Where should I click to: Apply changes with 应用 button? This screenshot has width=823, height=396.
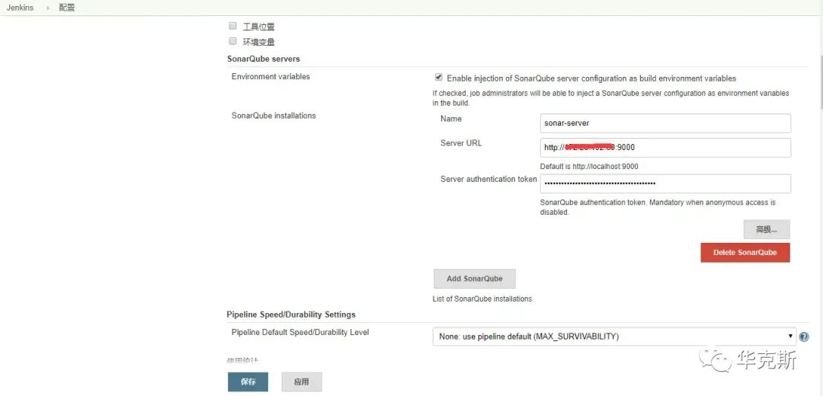point(301,382)
